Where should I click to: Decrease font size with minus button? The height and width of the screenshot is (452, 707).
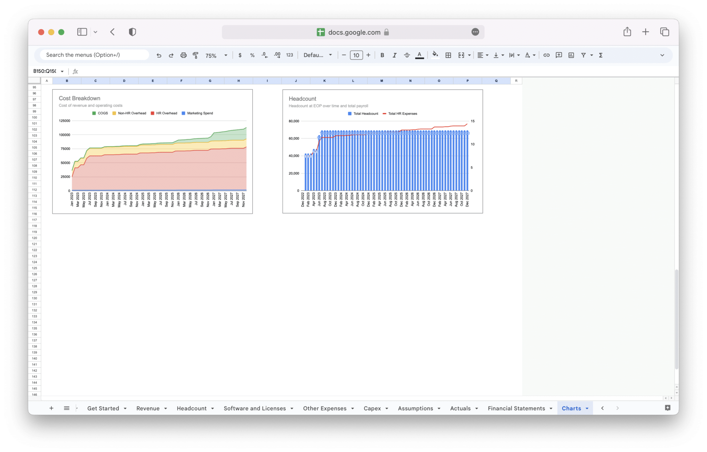344,55
